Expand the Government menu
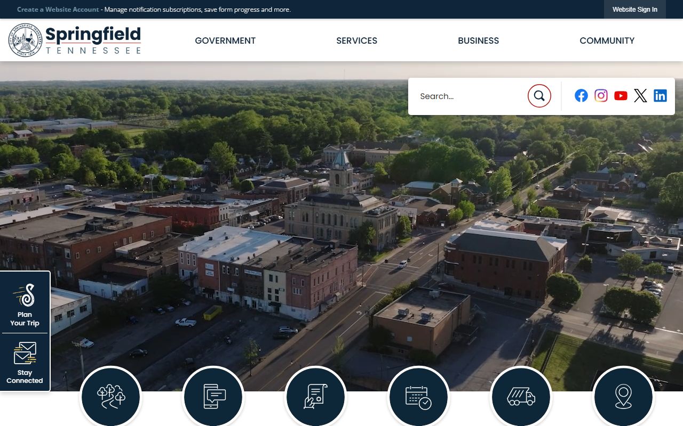Image resolution: width=683 pixels, height=426 pixels. pos(225,40)
